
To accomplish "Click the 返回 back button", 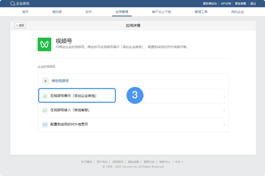I will click(x=20, y=25).
